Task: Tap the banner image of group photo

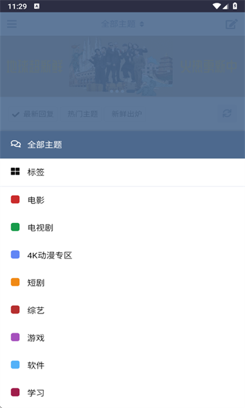Action: (x=122, y=67)
